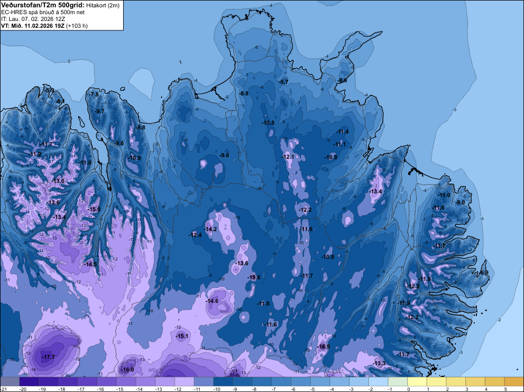Click the -16.0 temperature label
524x392 pixels.
pyautogui.click(x=127, y=369)
